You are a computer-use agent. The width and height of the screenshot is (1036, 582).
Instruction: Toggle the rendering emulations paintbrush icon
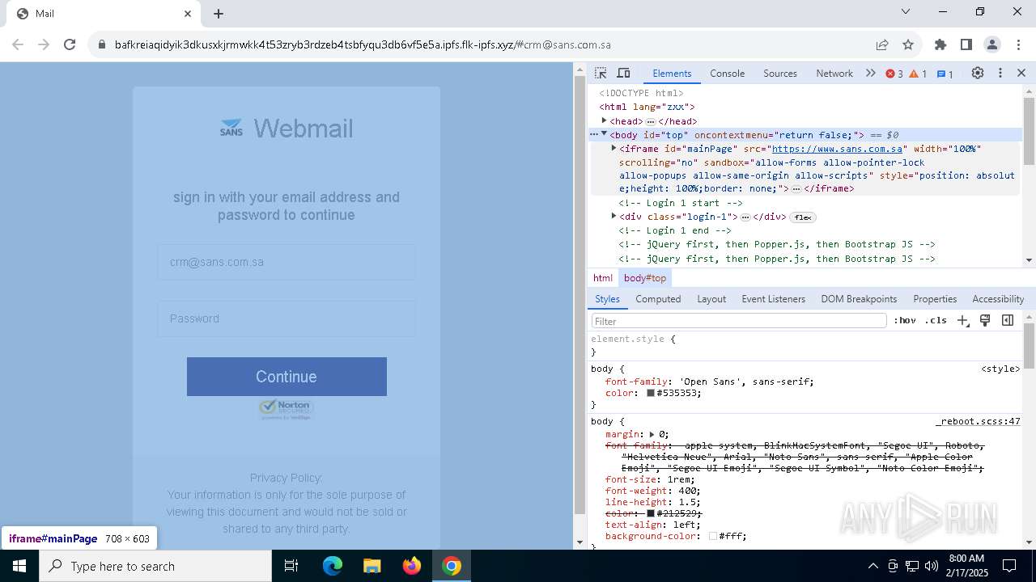click(x=985, y=320)
